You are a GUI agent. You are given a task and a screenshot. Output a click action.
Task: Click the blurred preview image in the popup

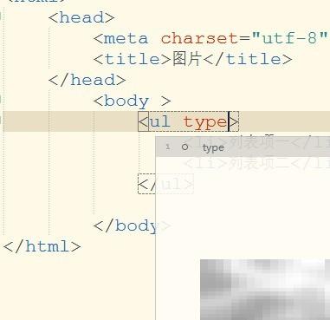pos(265,290)
